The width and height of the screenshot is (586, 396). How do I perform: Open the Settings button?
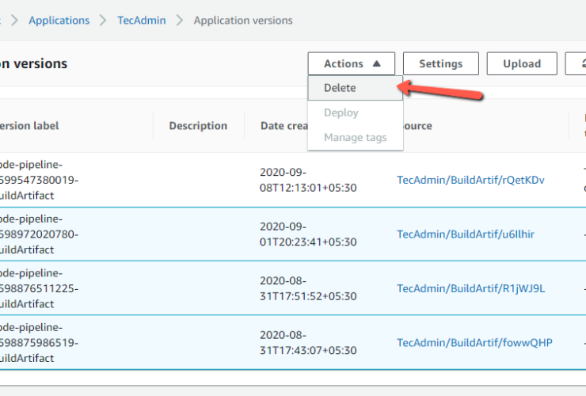(x=440, y=64)
